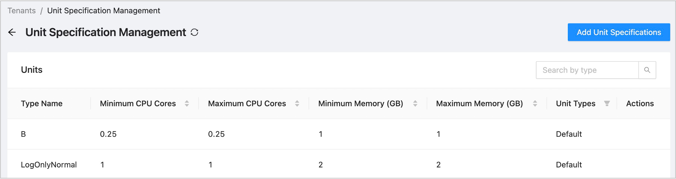Click the Unit Types header label
676x179 pixels.
[x=576, y=103]
